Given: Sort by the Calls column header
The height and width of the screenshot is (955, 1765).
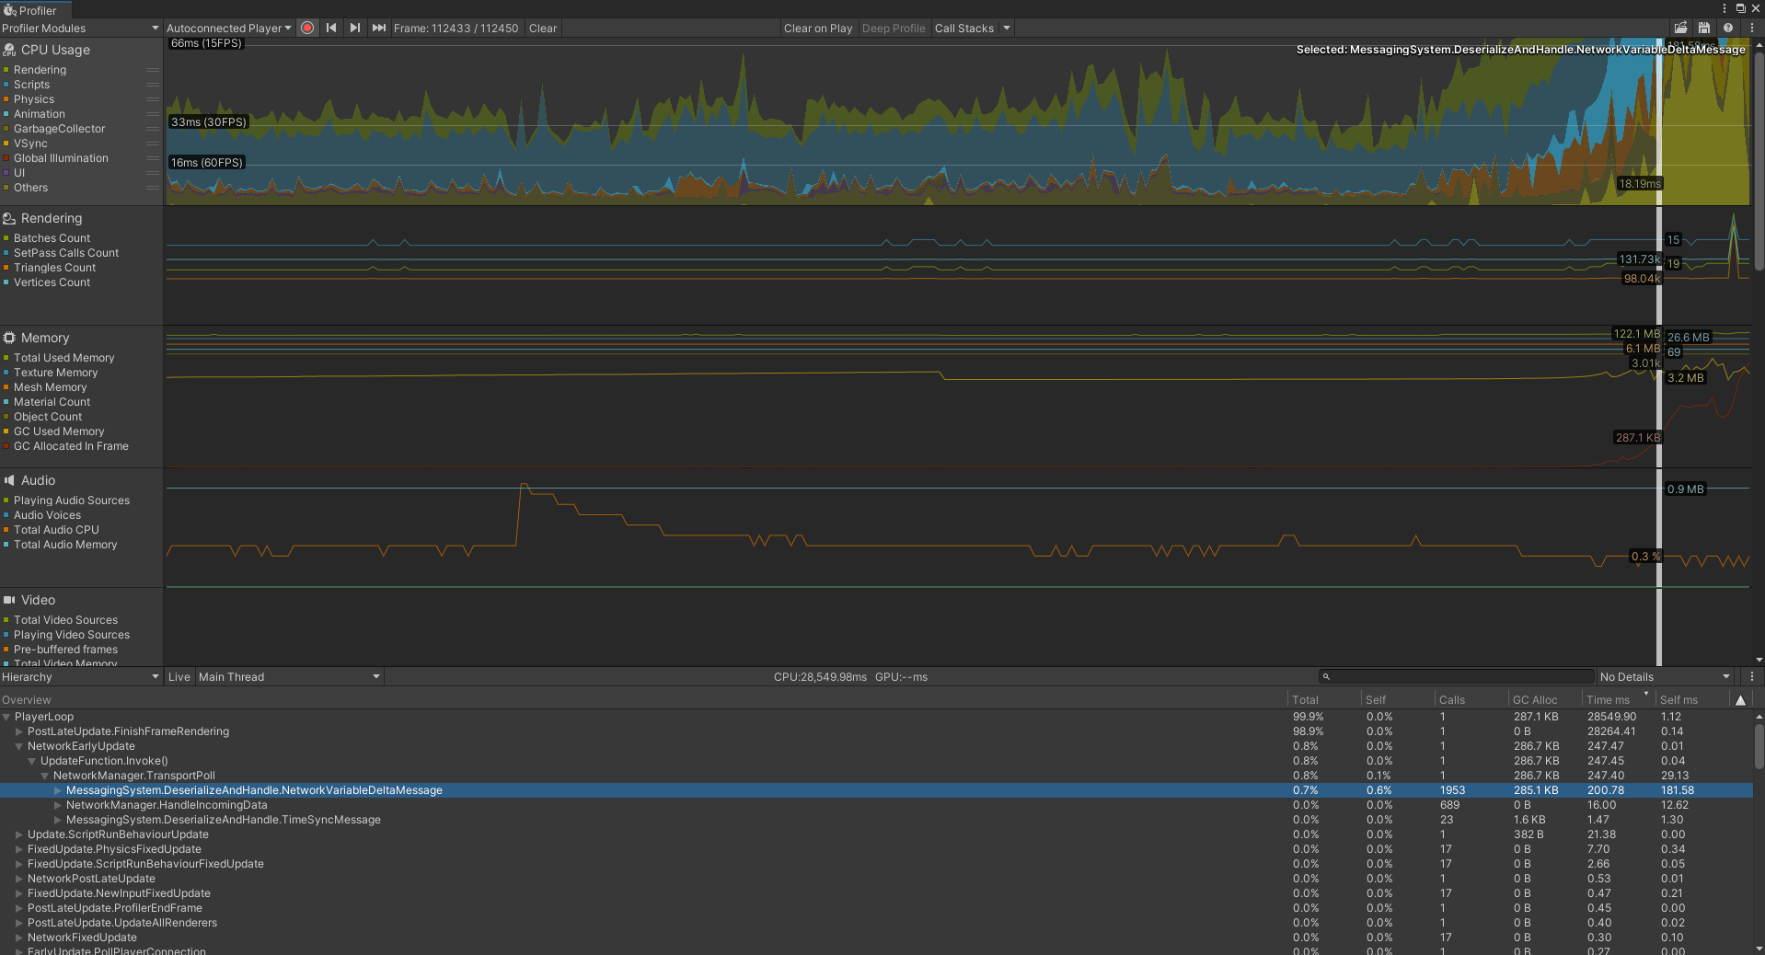Looking at the screenshot, I should point(1471,700).
